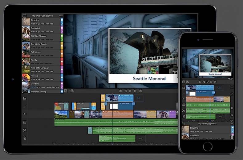Viewport: 243px width, 160px height.
Task: Click the trash delete icon on iPhone
Action: pyautogui.click(x=184, y=116)
